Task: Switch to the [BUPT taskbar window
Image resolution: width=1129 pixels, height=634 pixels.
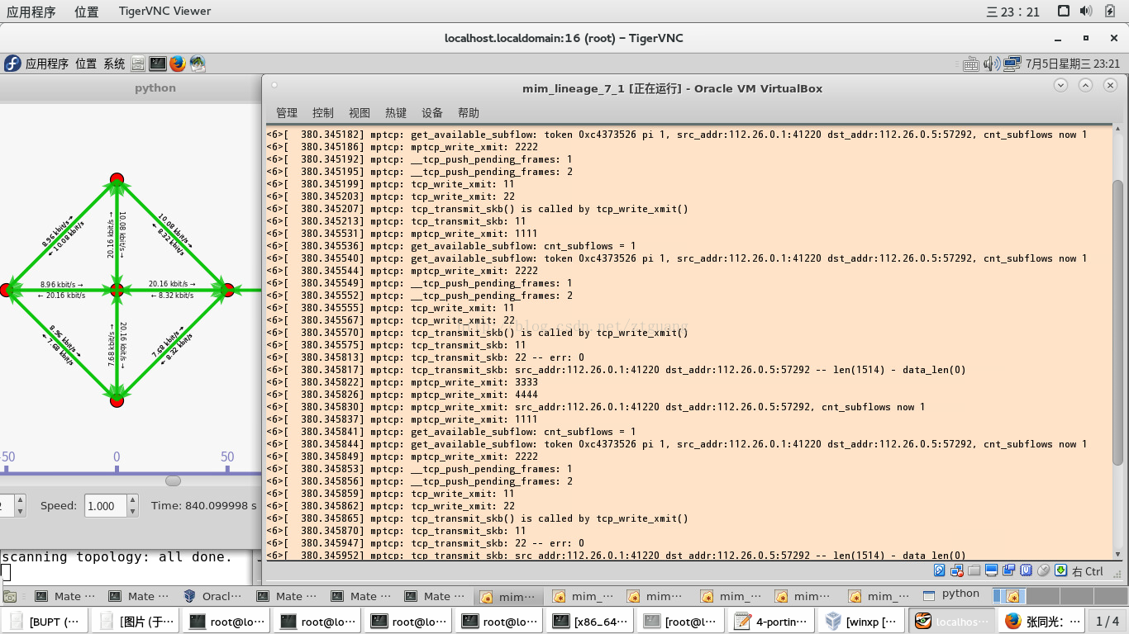Action: click(45, 622)
